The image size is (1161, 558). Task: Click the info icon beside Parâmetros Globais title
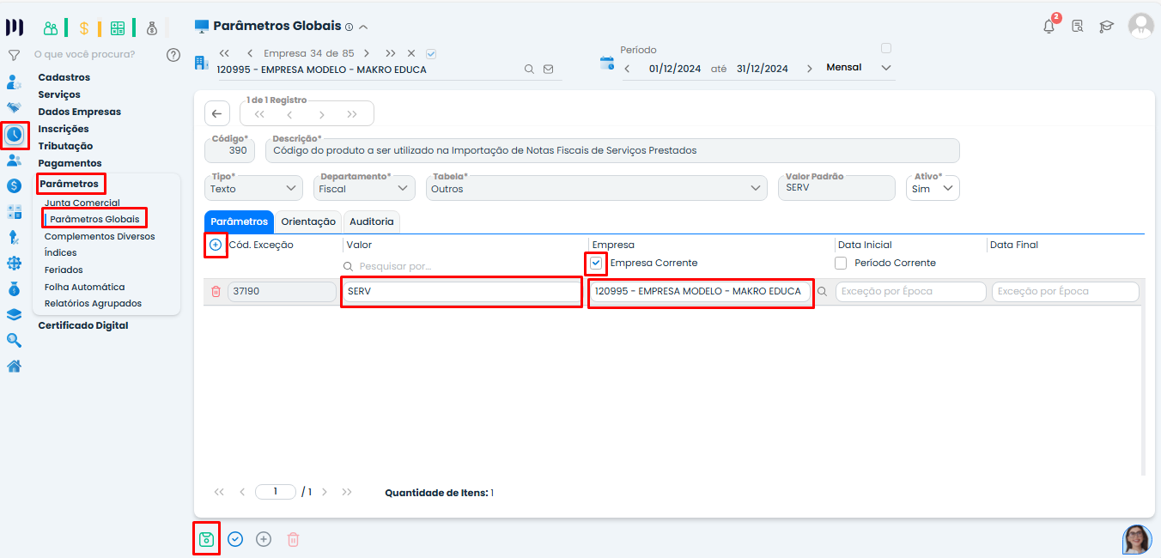tap(349, 27)
